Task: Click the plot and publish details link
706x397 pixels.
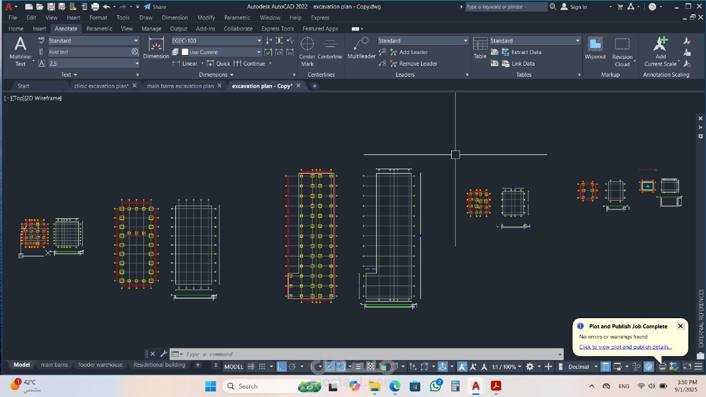Action: click(625, 347)
